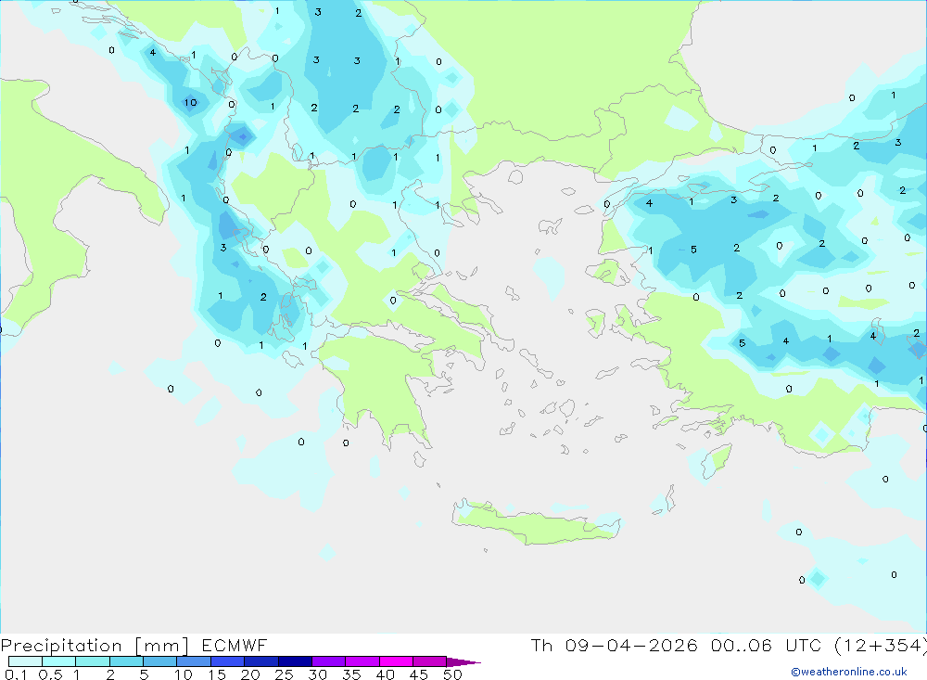Click the island of Crete on the map

535,524
